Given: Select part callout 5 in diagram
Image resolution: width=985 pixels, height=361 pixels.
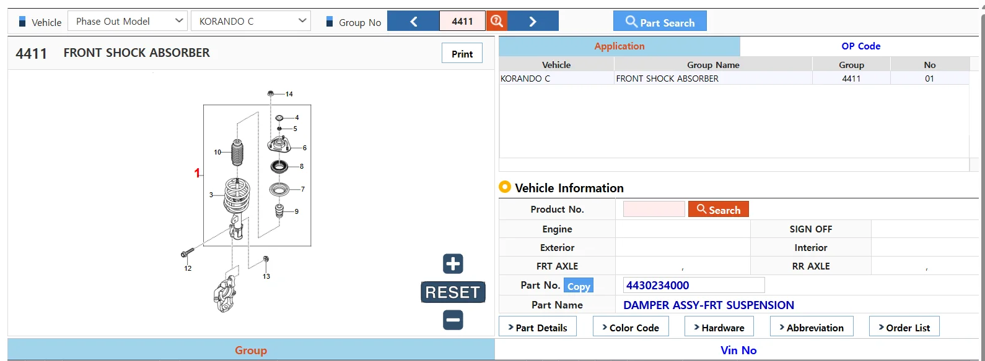Looking at the screenshot, I should 295,129.
